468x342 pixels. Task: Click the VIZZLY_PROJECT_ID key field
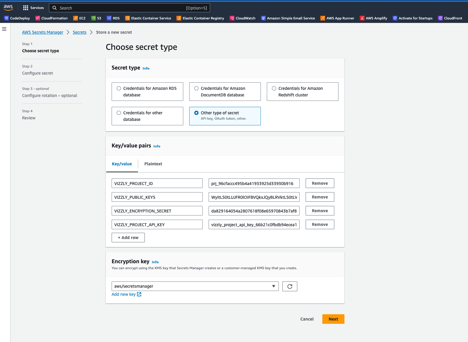pos(157,183)
